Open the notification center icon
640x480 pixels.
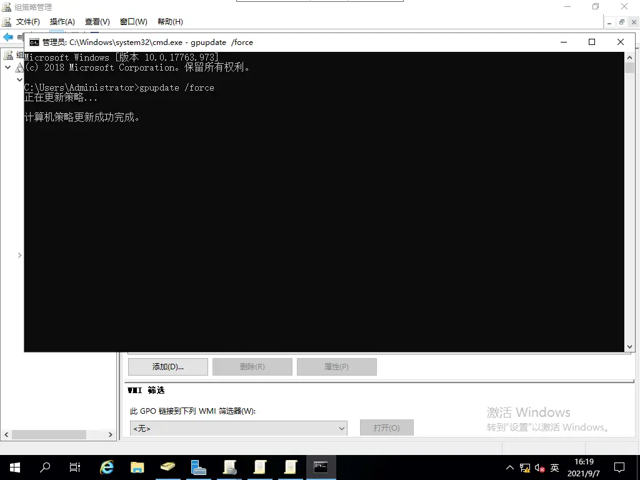pos(619,467)
